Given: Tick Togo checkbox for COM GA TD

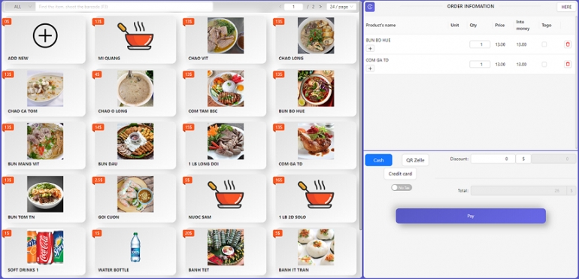Looking at the screenshot, I should [x=544, y=65].
